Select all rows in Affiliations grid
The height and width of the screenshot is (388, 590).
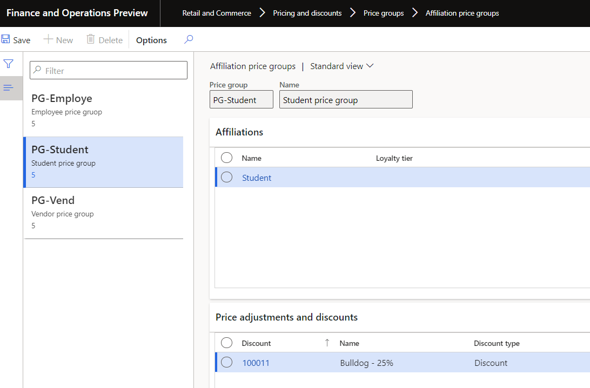pos(227,158)
